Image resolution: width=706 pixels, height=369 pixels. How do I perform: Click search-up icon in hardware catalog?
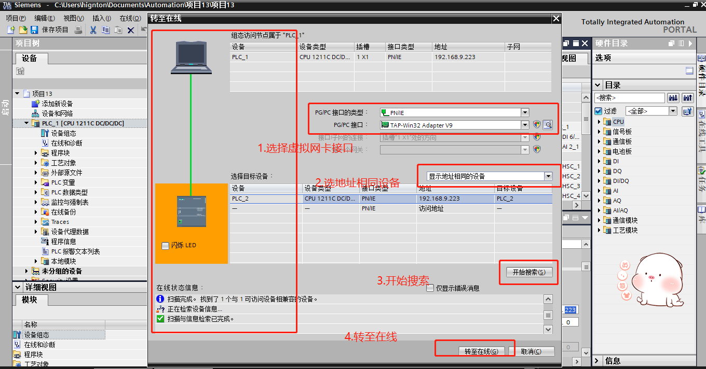point(688,98)
